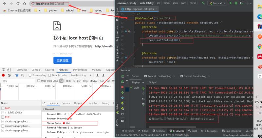Click import HAR upload arrow icon
Viewport: 262px width, 138px height.
(x=97, y=75)
